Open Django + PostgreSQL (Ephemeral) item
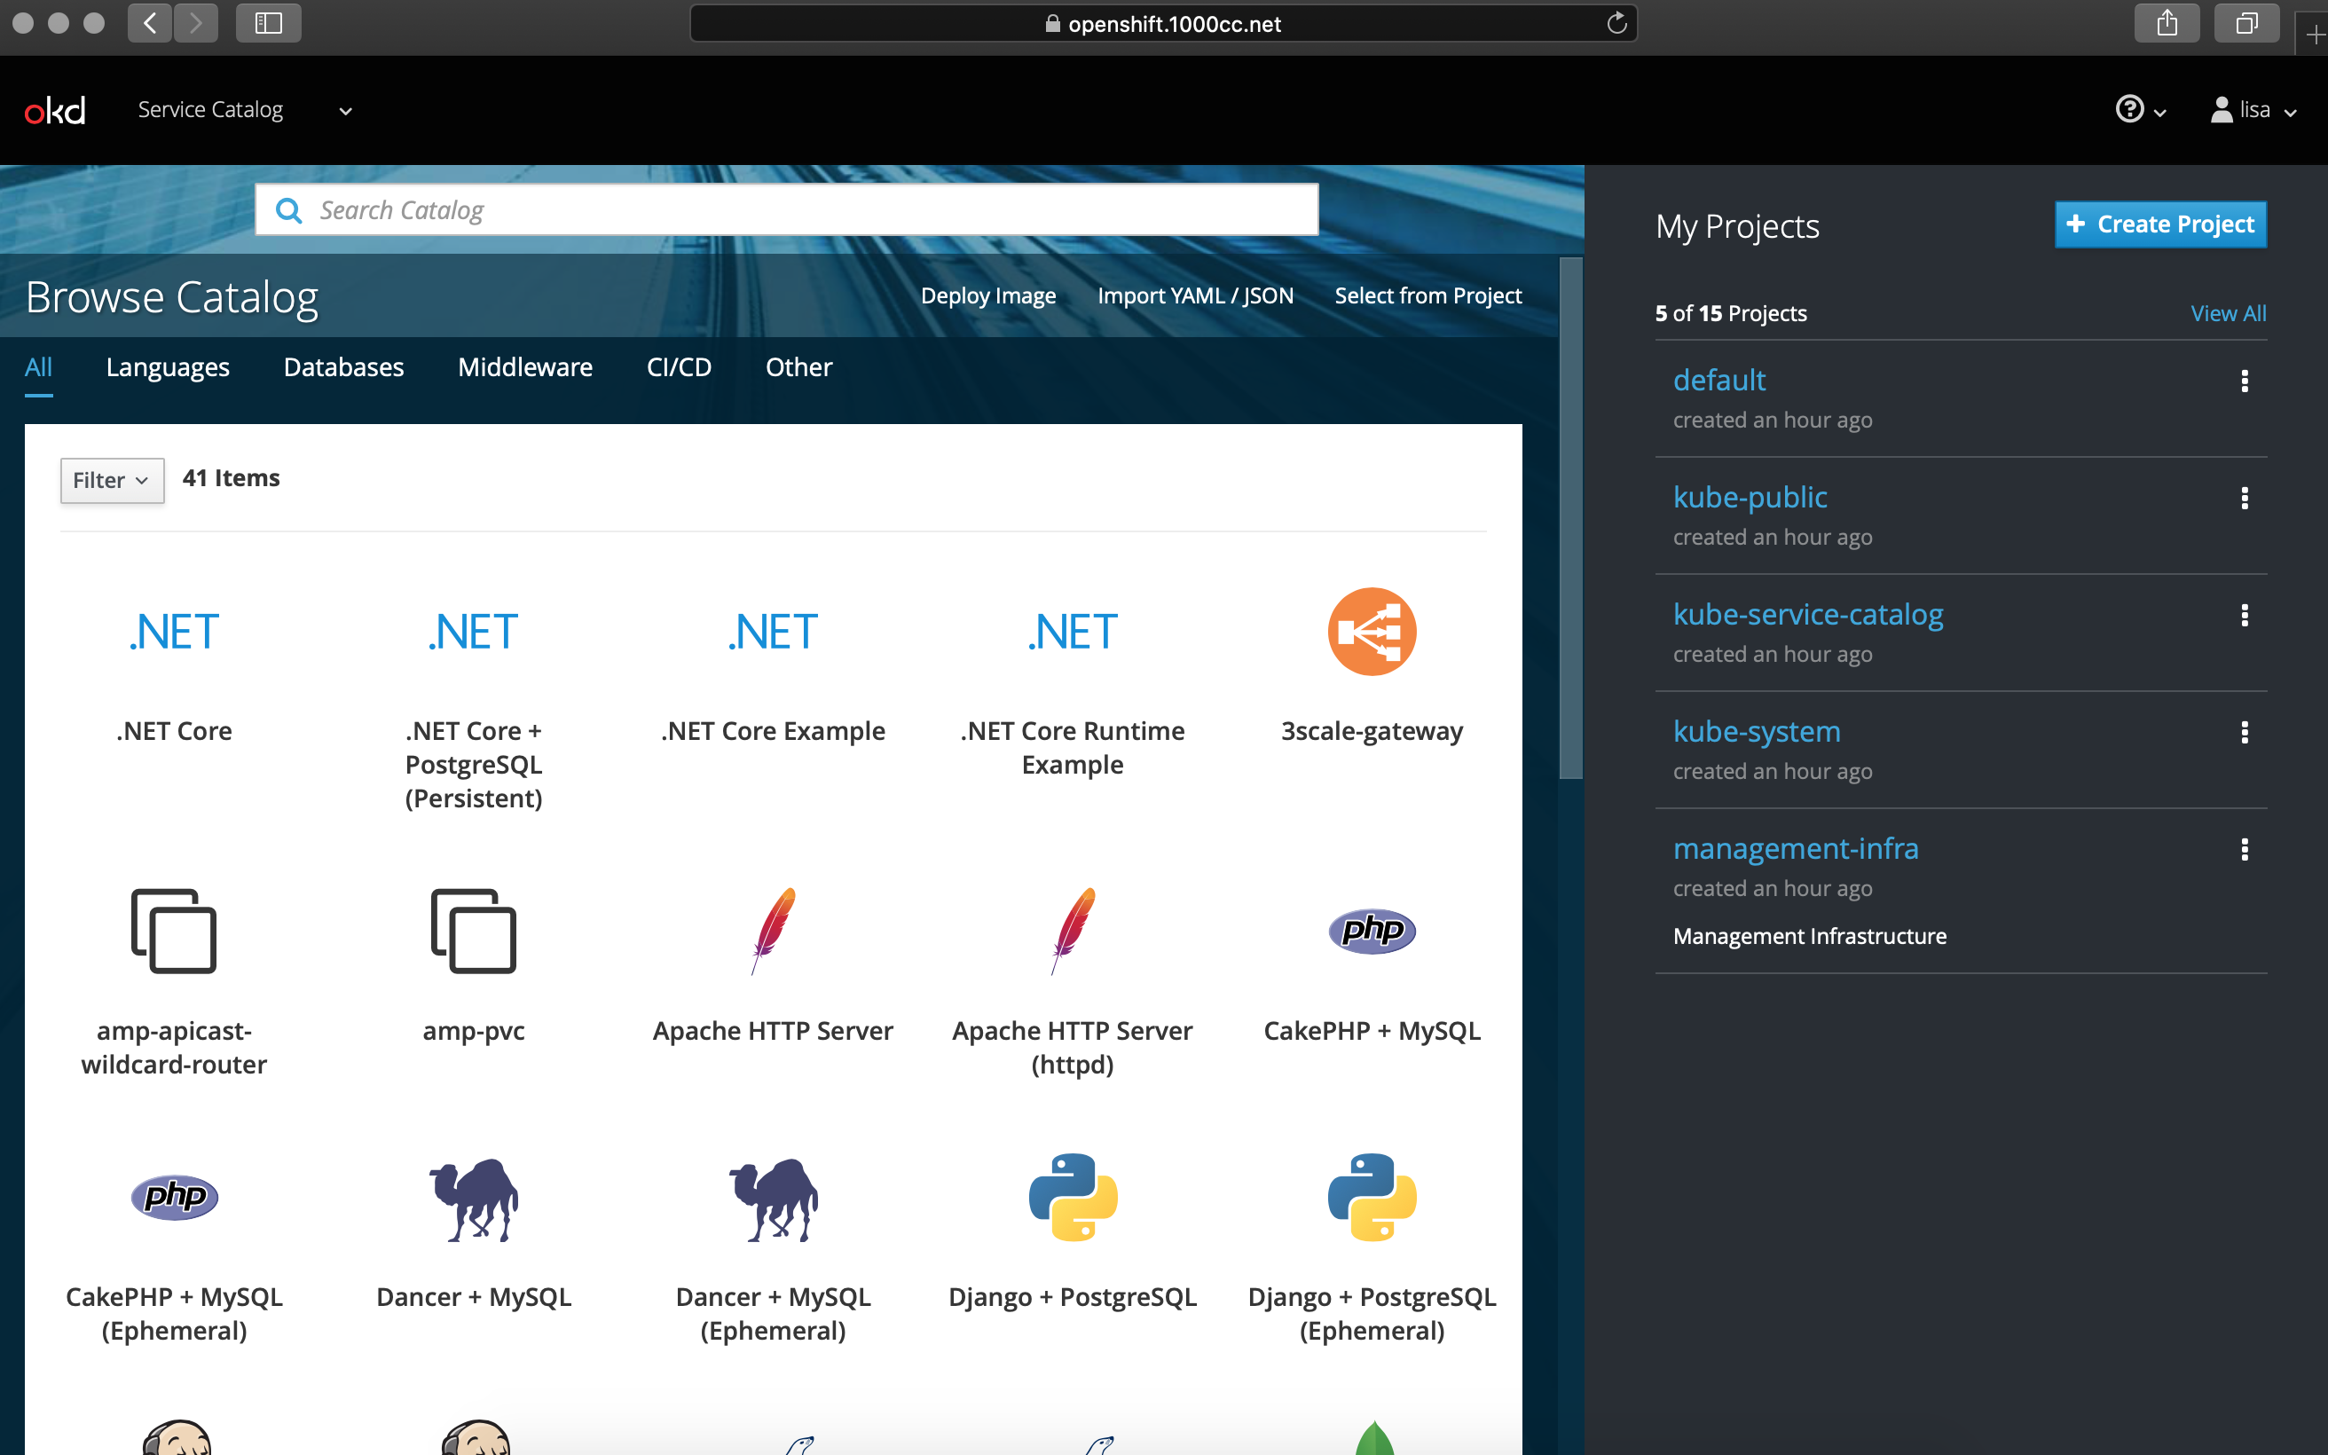 (1372, 1248)
